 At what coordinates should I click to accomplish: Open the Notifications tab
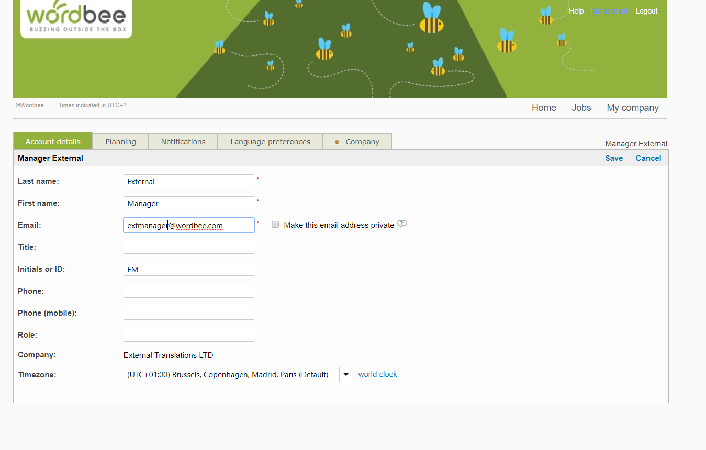(183, 142)
